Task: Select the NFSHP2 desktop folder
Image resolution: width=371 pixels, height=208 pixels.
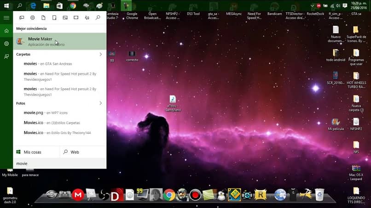Action: tap(356, 124)
